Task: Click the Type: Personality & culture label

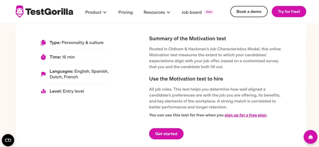Action: point(76,43)
